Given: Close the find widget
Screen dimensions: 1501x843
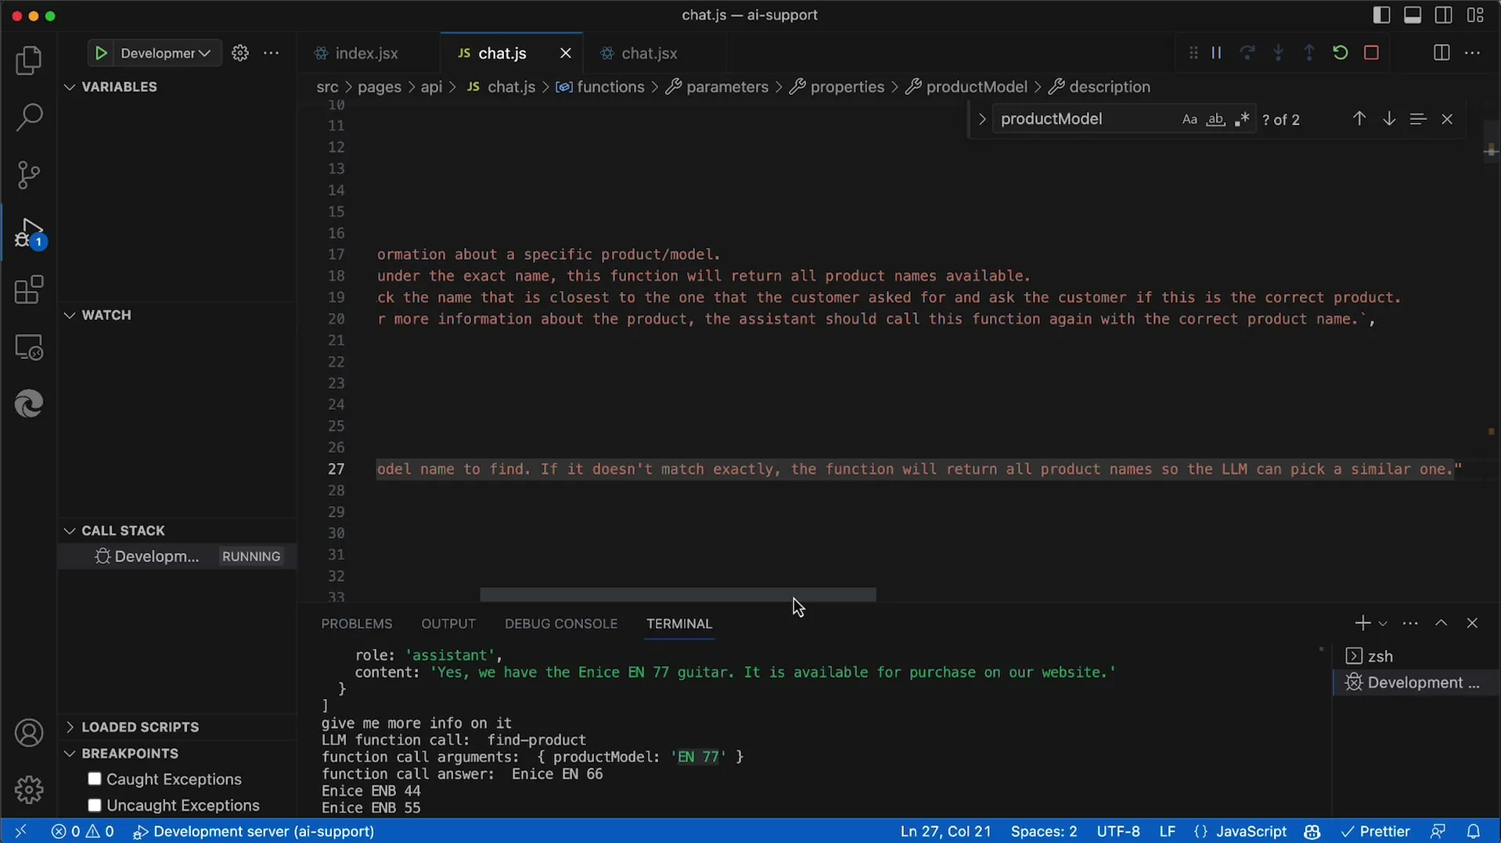Looking at the screenshot, I should [x=1447, y=119].
